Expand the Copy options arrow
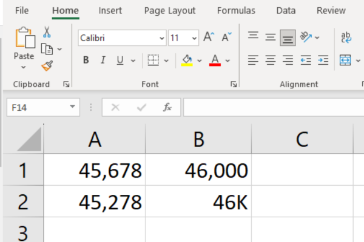This screenshot has height=242, width=364. (59, 49)
